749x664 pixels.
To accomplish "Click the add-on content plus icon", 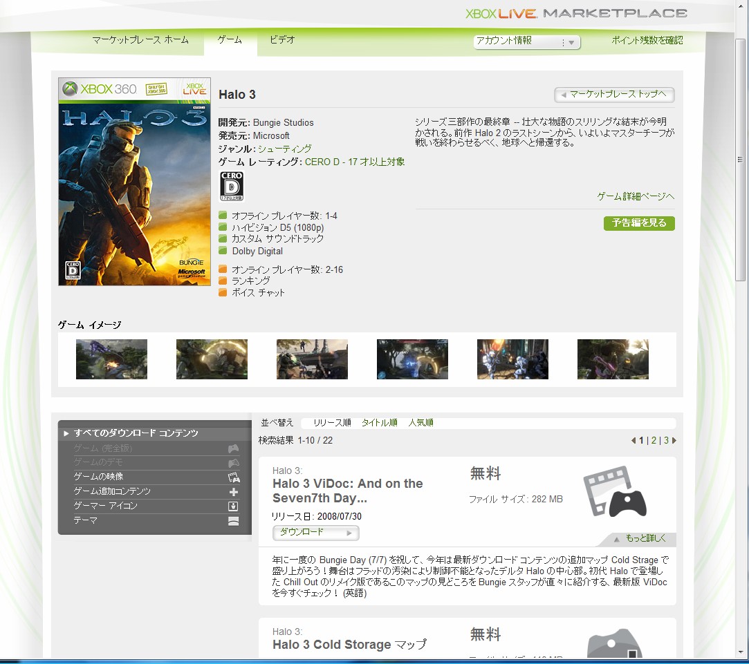I will [x=234, y=492].
